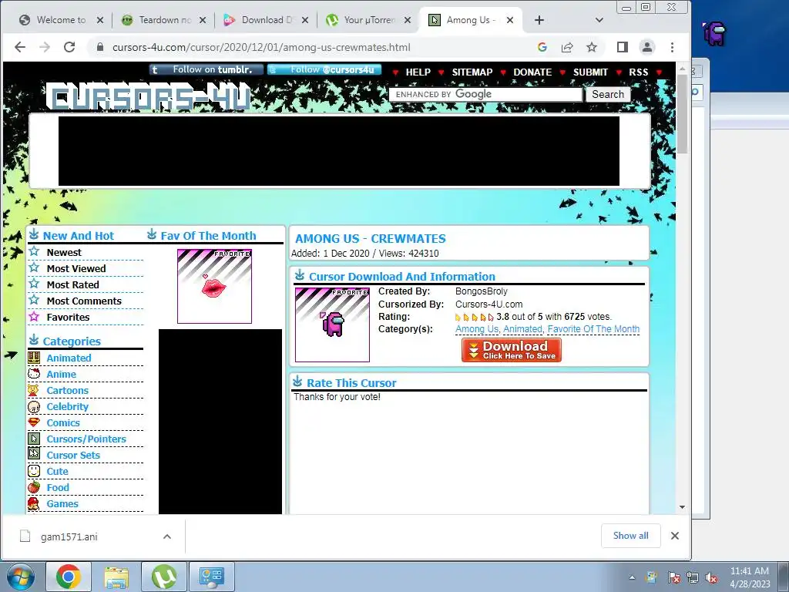789x592 pixels.
Task: Expand the tab search chevron
Action: (599, 20)
